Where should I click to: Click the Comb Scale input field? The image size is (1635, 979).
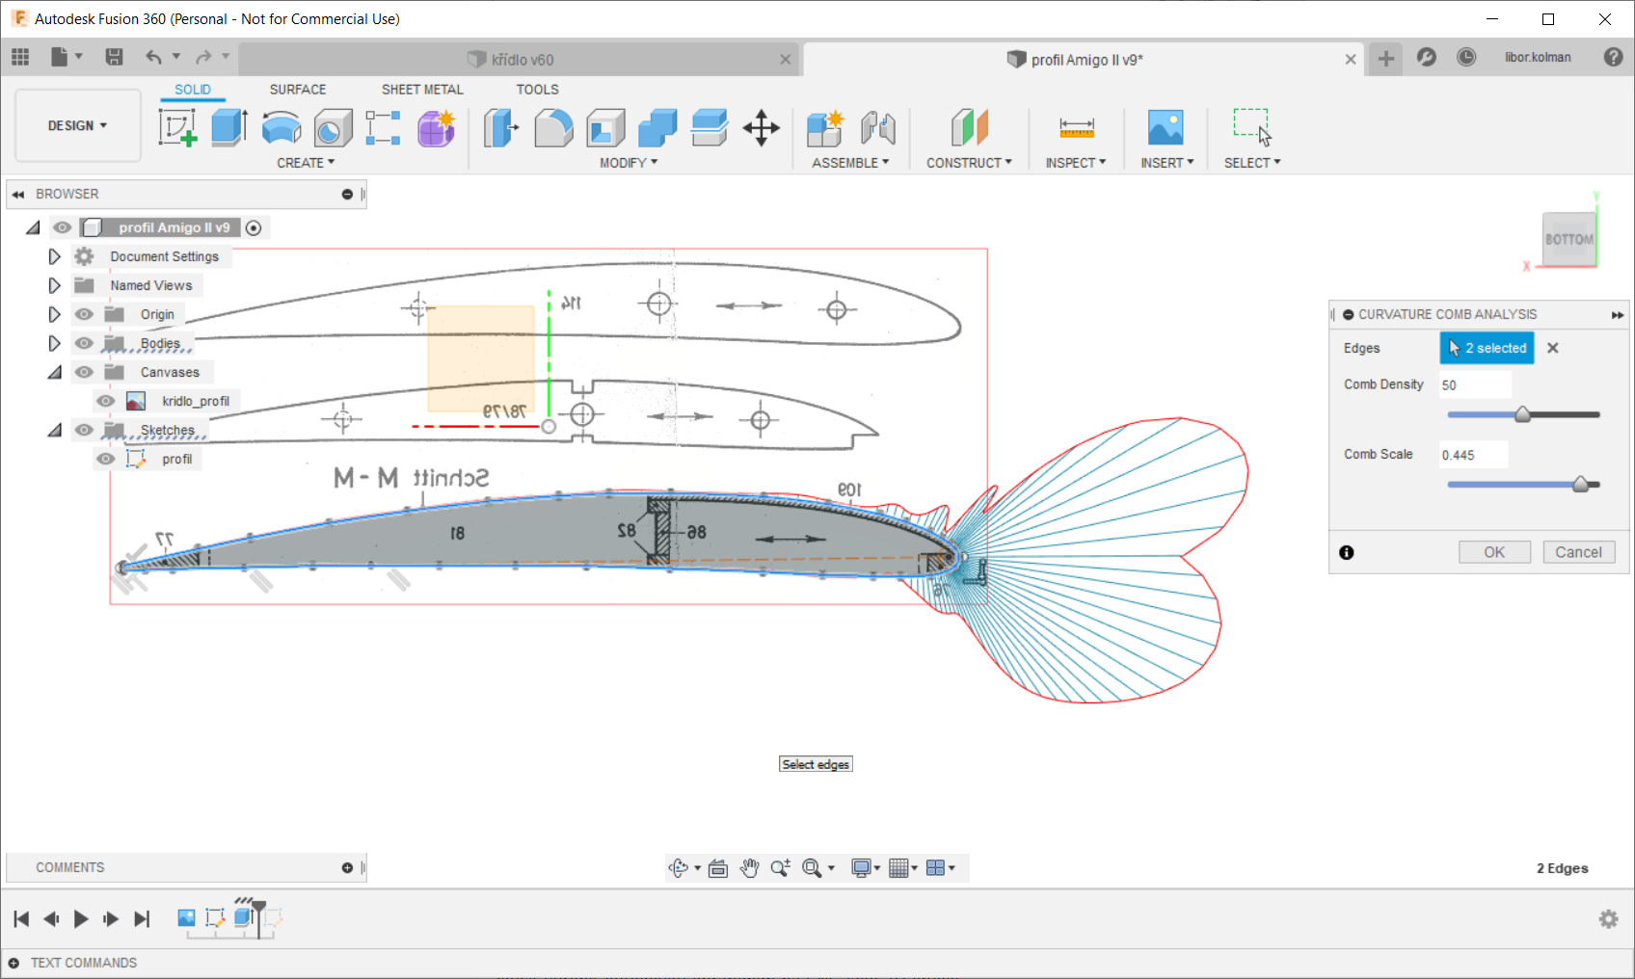tap(1473, 455)
